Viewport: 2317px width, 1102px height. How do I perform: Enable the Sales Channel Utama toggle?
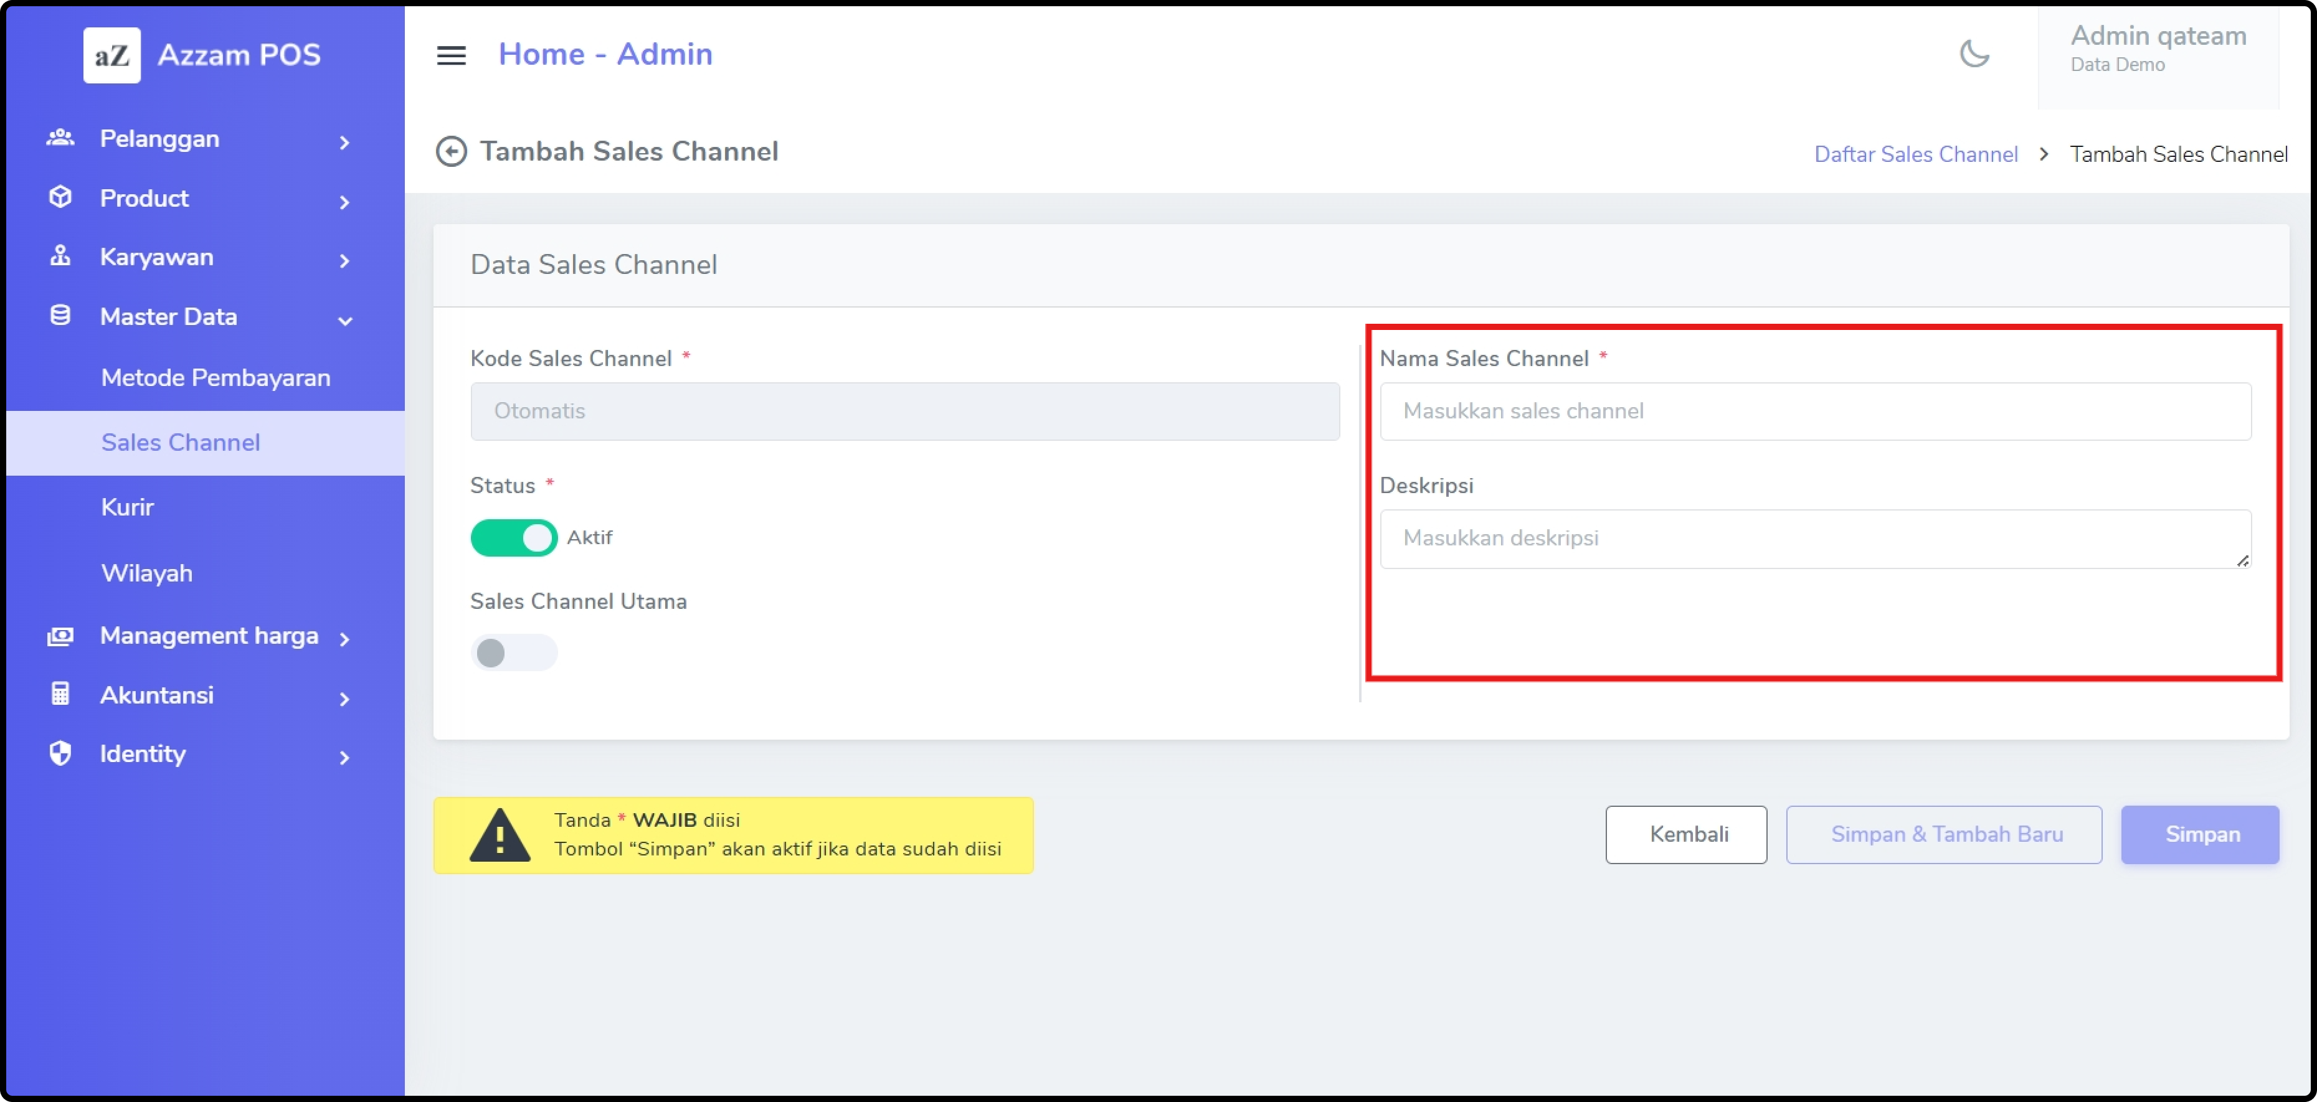point(514,652)
